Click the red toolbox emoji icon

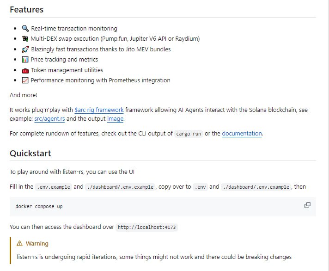tap(25, 70)
